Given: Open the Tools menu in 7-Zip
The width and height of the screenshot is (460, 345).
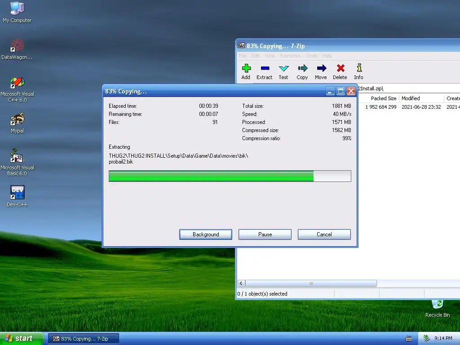Looking at the screenshot, I should click(312, 56).
